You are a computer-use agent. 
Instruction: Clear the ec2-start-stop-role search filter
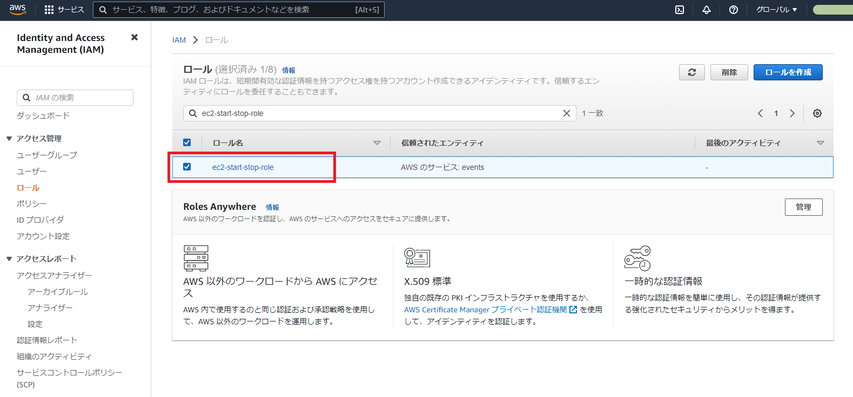tap(567, 113)
